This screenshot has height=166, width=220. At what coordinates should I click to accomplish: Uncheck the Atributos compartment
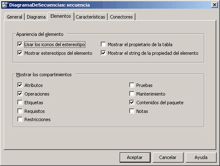pos(20,85)
